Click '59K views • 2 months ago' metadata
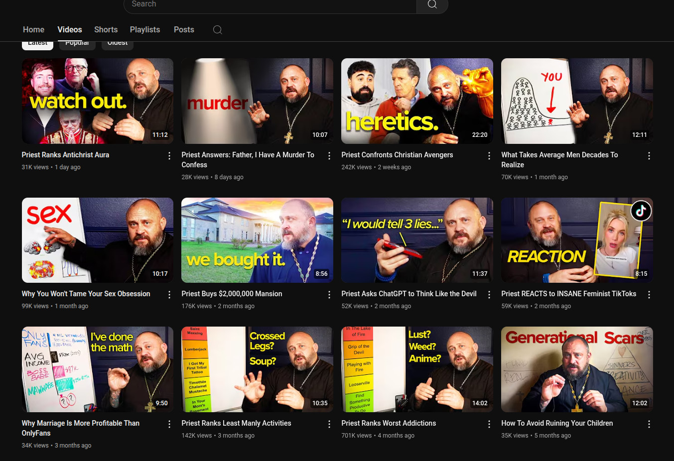Viewport: 674px width, 461px height. click(536, 306)
